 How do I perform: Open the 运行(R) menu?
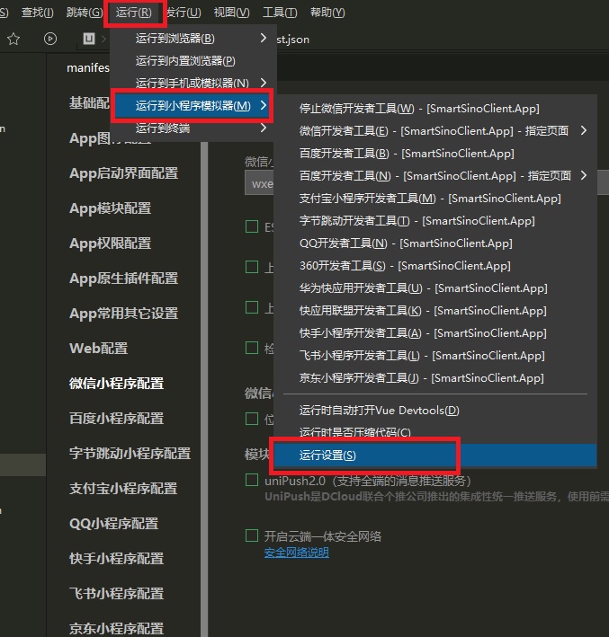click(134, 13)
